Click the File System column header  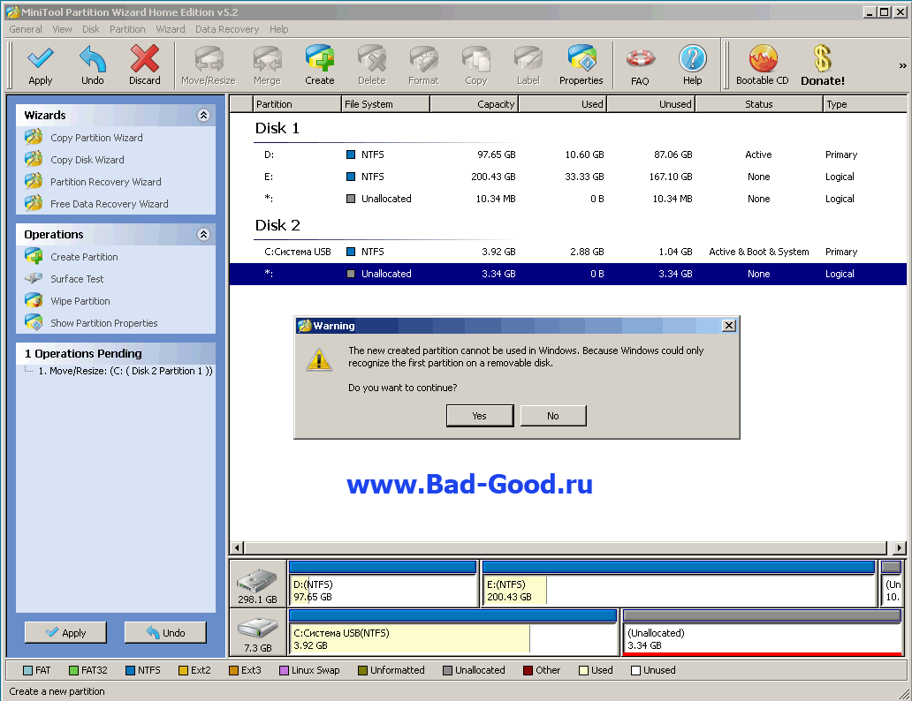pos(385,104)
